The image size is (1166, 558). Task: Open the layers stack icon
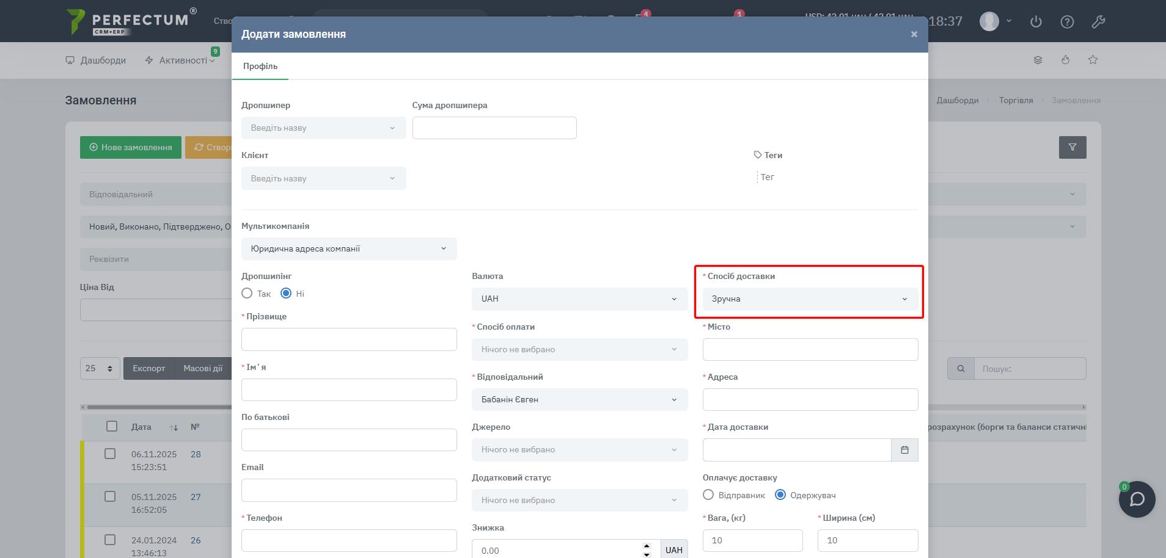pyautogui.click(x=1038, y=60)
